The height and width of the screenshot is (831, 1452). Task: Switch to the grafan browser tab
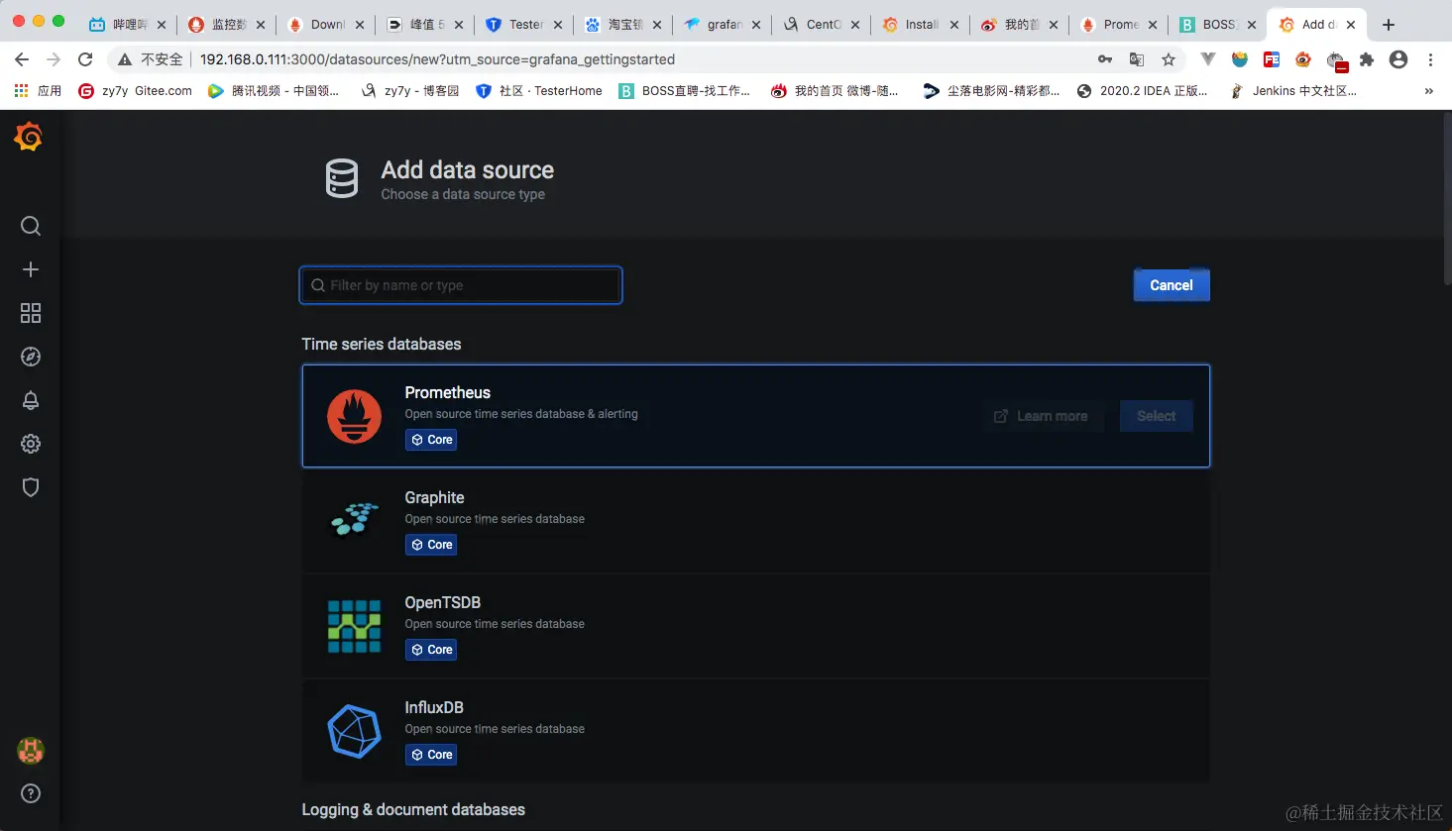[x=721, y=25]
